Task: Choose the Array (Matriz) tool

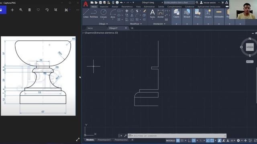Action: (137, 20)
